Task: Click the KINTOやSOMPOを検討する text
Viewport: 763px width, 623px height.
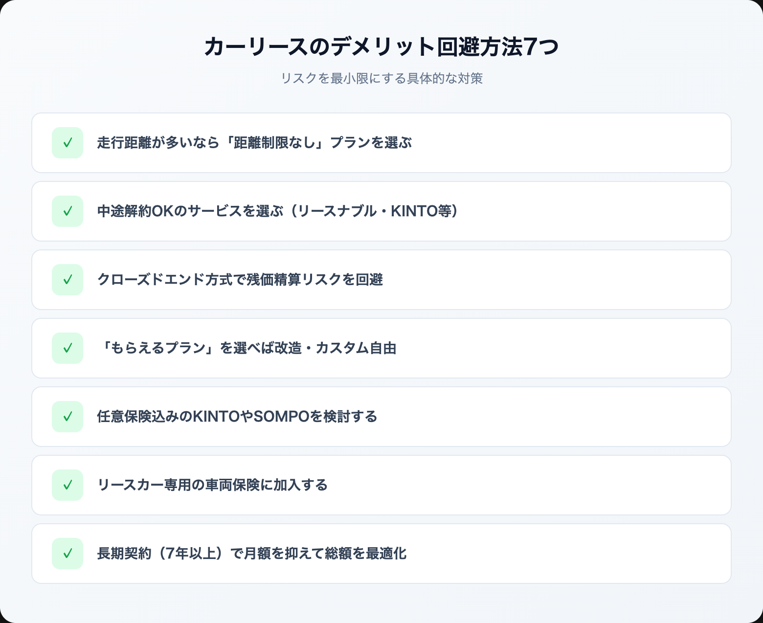Action: click(x=284, y=417)
